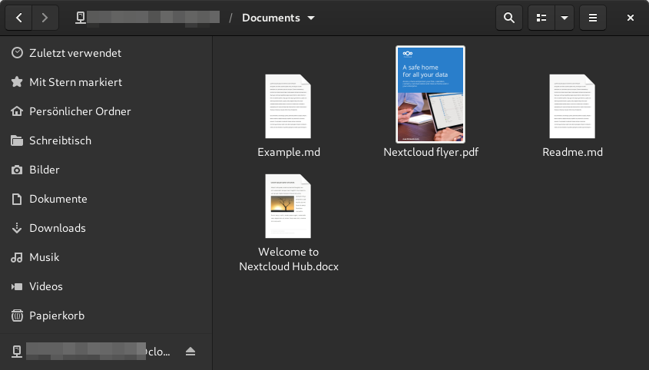This screenshot has height=370, width=649.
Task: Click the trash can icon beside Papierkorb
Action: coord(17,315)
